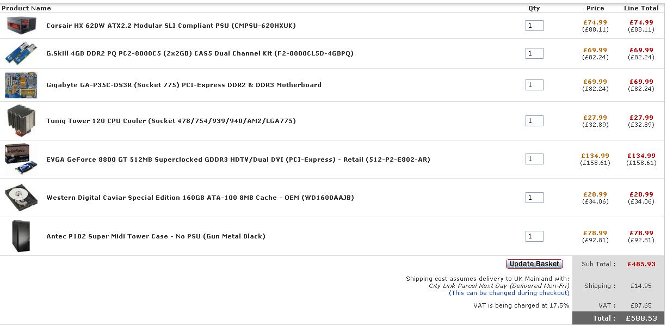The height and width of the screenshot is (325, 667).
Task: Open the Gigabyte GA-P35C-DS3R product name link
Action: tap(184, 85)
